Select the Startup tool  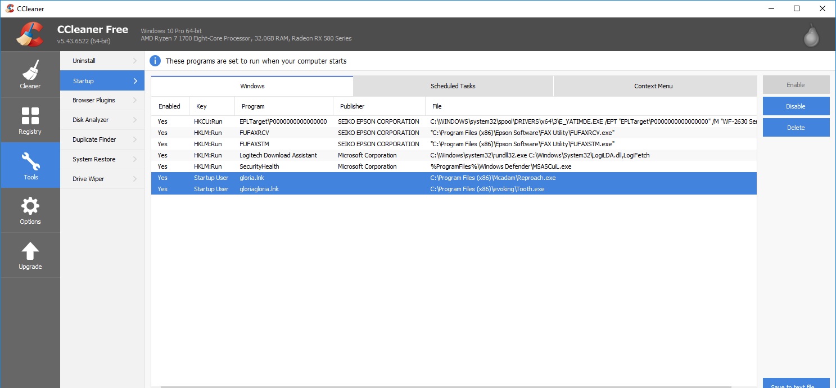[x=102, y=80]
